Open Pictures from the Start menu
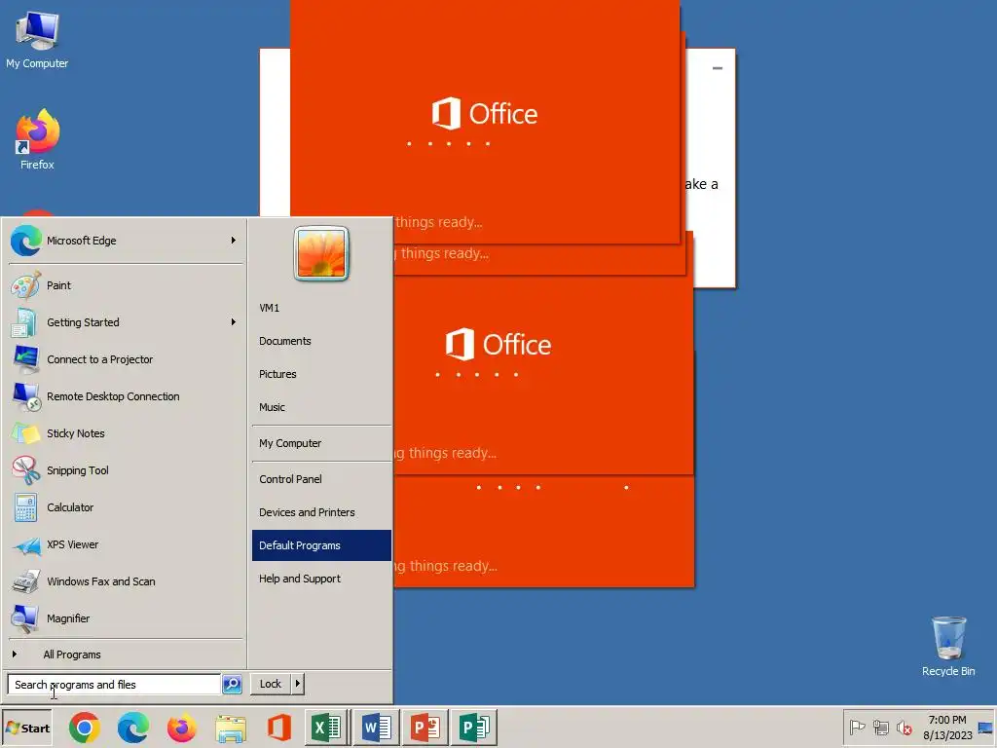The height and width of the screenshot is (748, 997). 321,374
